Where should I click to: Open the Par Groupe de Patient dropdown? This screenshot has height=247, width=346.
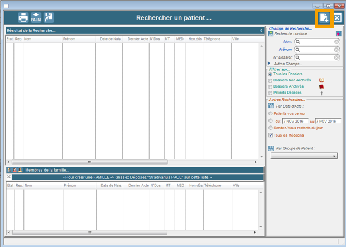pyautogui.click(x=334, y=156)
